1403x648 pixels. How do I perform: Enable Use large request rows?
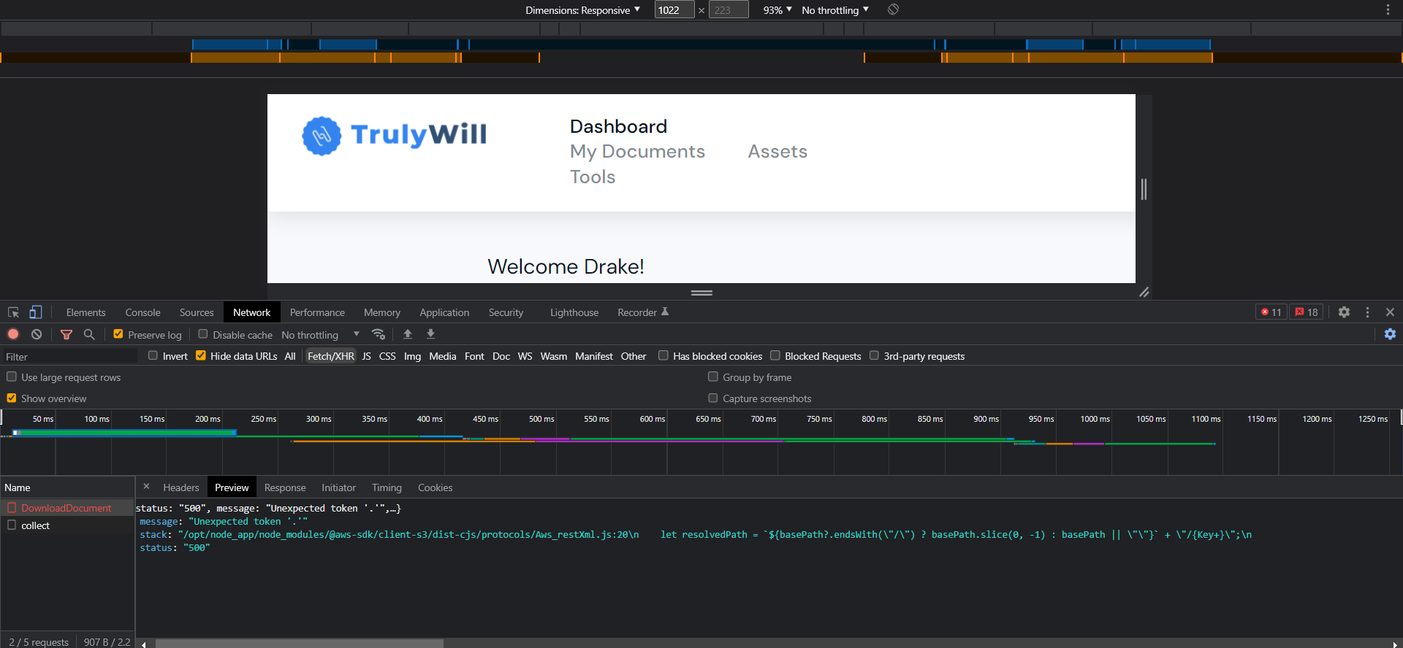[12, 377]
